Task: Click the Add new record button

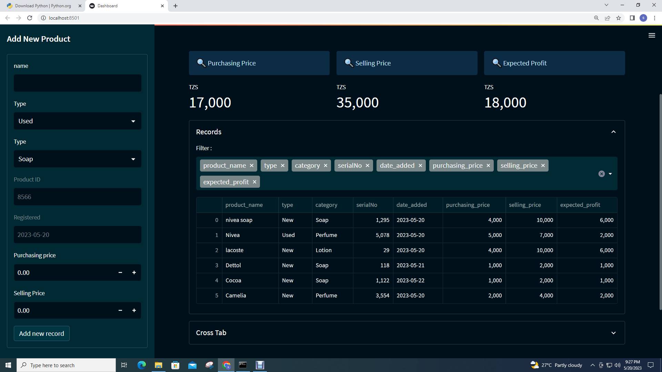Action: [x=42, y=333]
